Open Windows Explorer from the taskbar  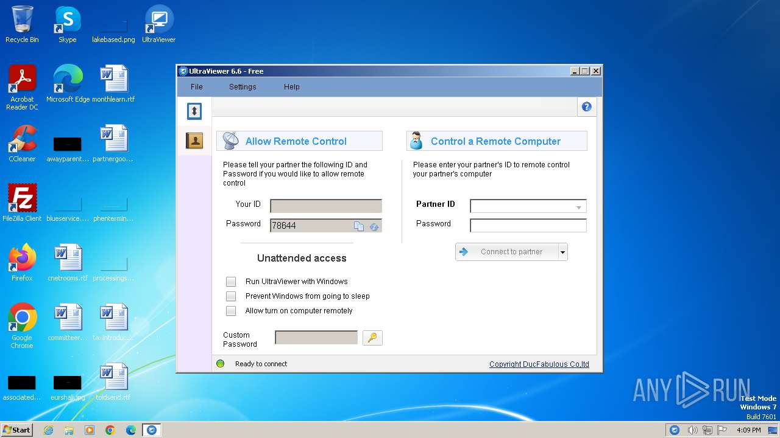69,430
